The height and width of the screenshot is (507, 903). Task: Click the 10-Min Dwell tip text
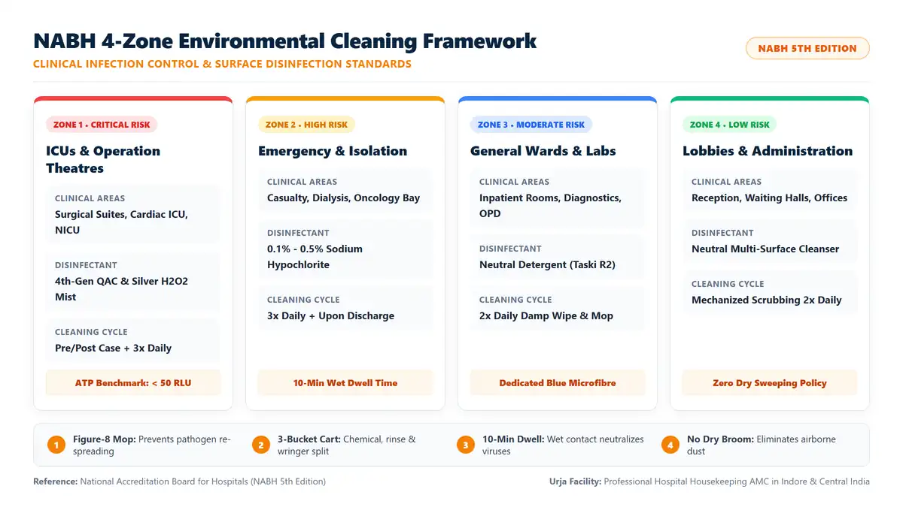click(563, 445)
